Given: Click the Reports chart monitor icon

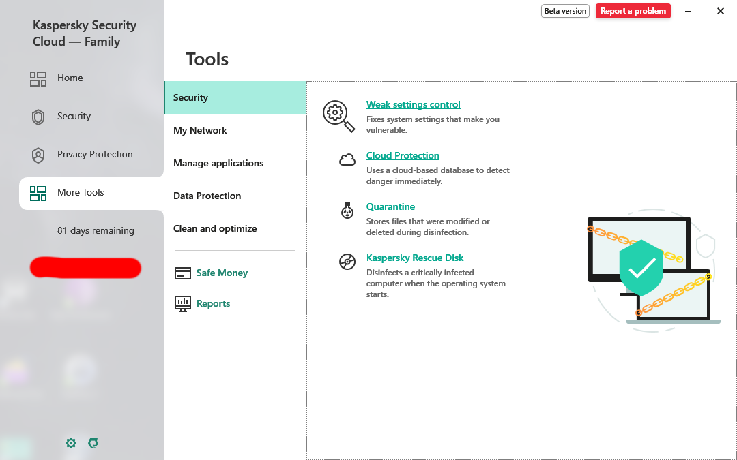Looking at the screenshot, I should [183, 304].
